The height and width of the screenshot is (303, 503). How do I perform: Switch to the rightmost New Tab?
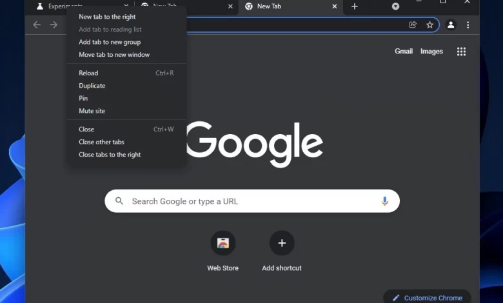290,6
